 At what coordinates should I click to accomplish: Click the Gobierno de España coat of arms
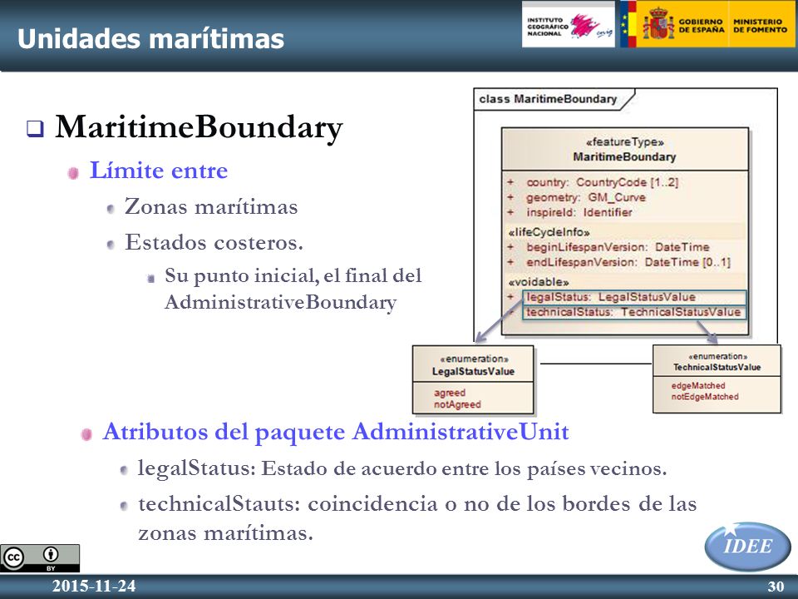point(658,24)
